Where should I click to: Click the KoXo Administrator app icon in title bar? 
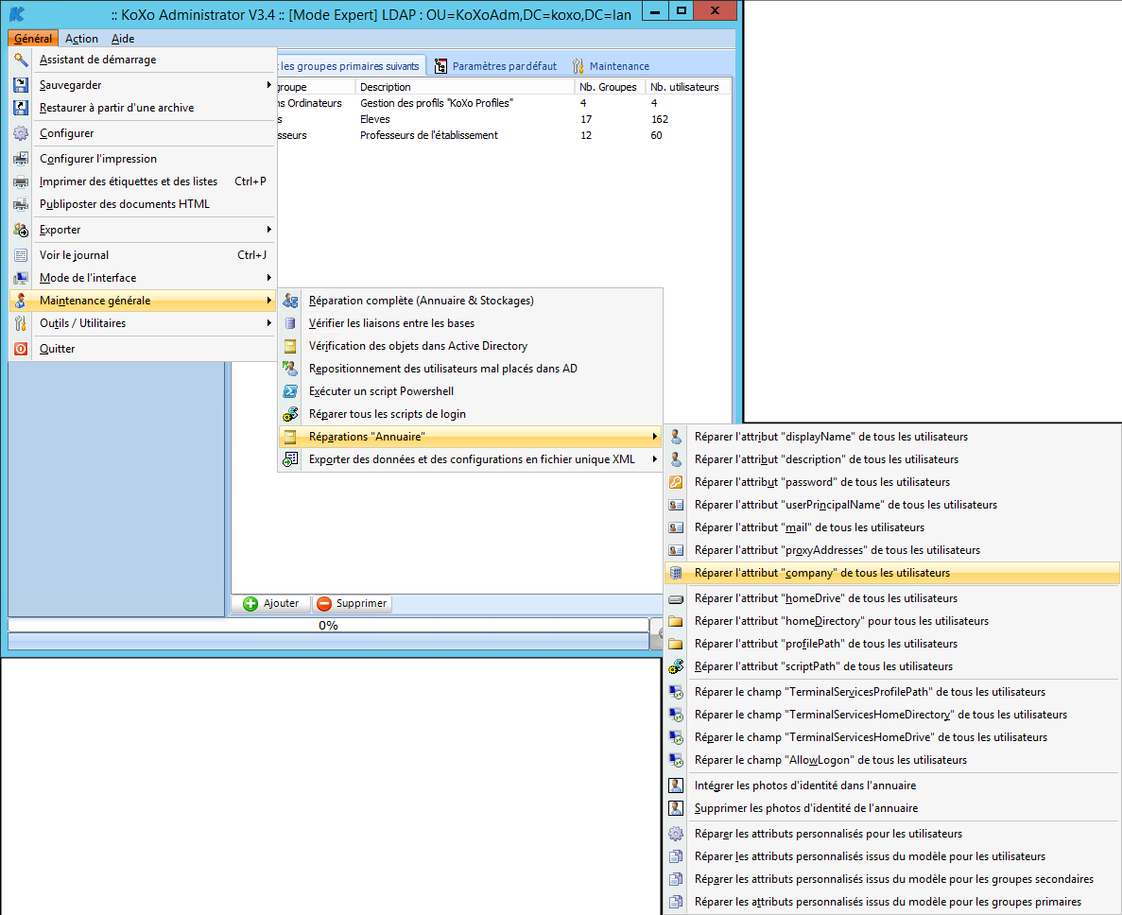[x=16, y=13]
